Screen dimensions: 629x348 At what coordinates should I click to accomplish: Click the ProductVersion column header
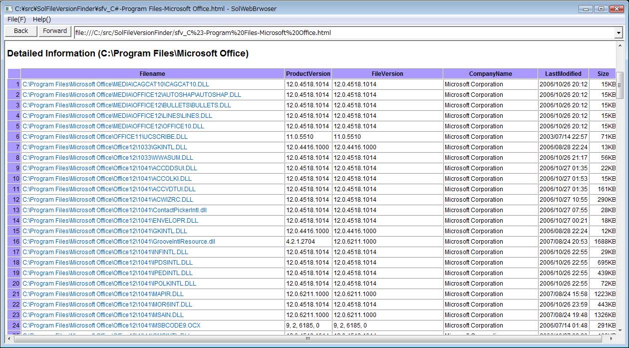click(x=308, y=74)
